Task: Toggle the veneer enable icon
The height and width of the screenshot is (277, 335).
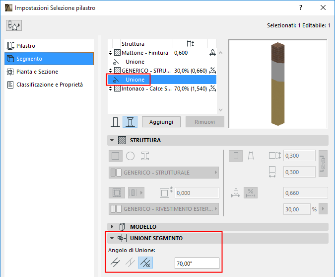Action: pos(117,193)
